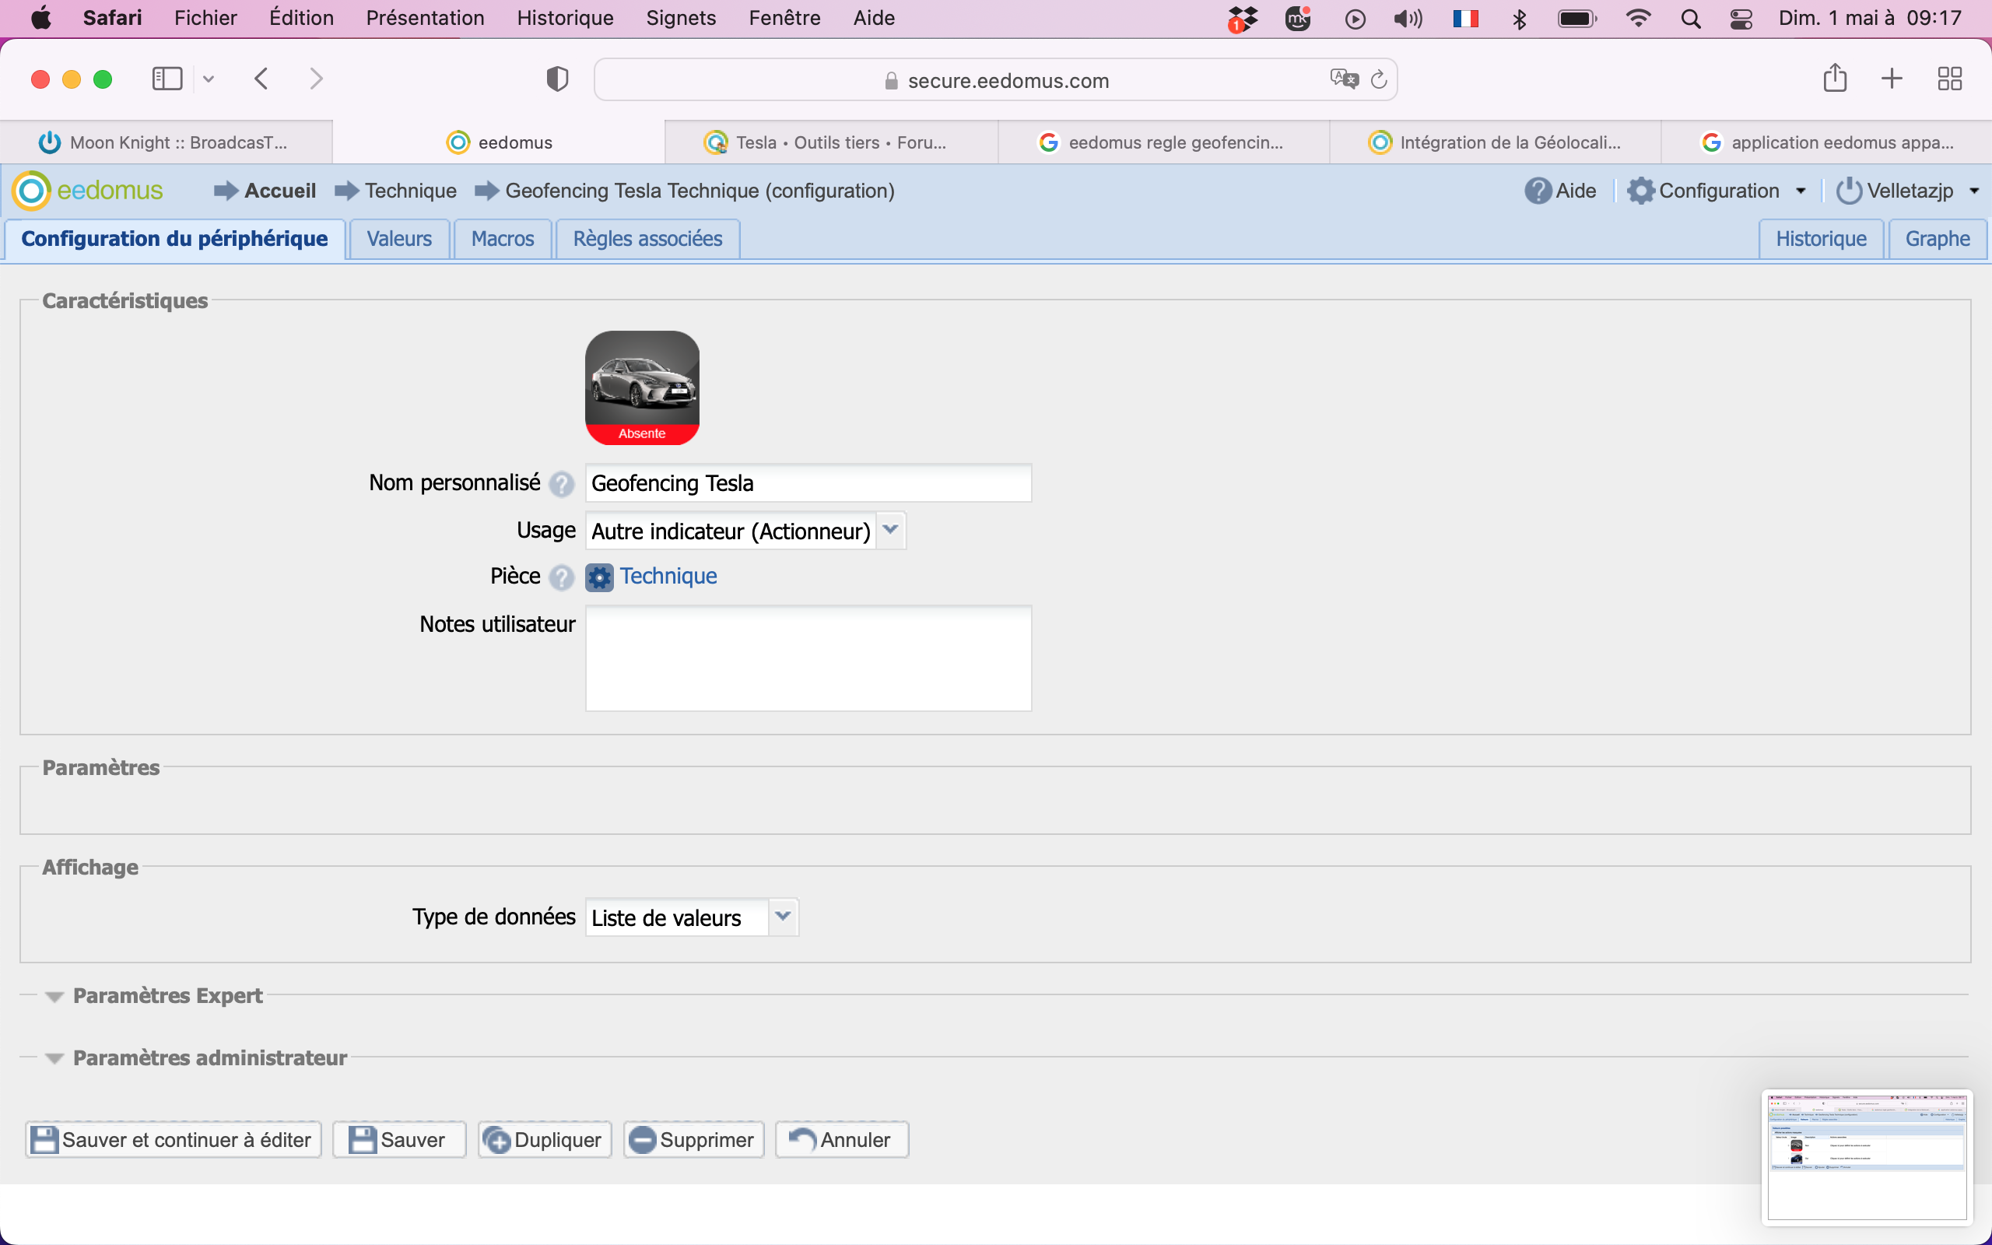
Task: Click Sauver et continuer à éditer button
Action: click(x=173, y=1140)
